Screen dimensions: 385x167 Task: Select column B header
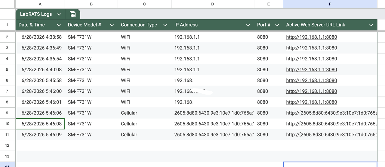(91, 4)
